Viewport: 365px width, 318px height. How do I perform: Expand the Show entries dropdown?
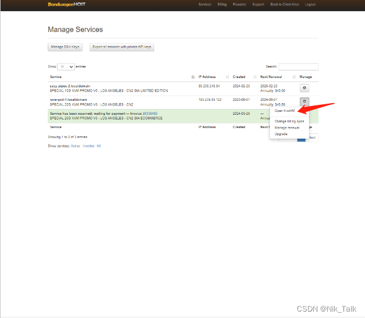(x=66, y=67)
